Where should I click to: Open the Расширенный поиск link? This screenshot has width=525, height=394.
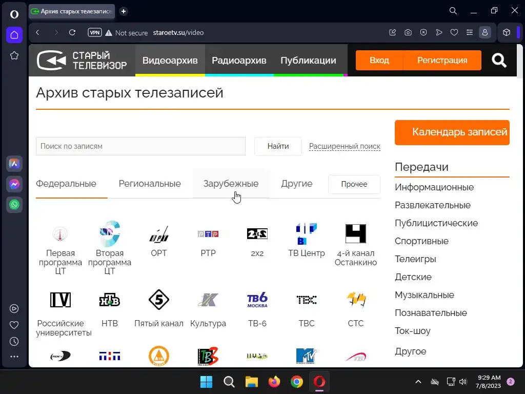(345, 146)
